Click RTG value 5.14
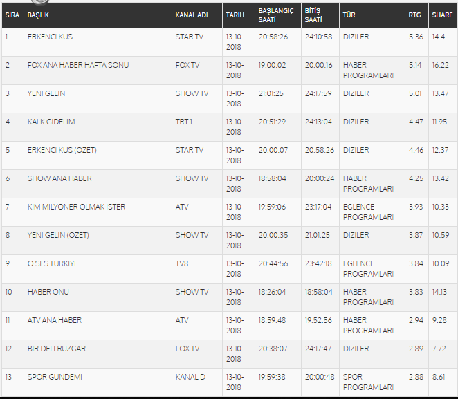This screenshot has width=458, height=399. click(415, 65)
